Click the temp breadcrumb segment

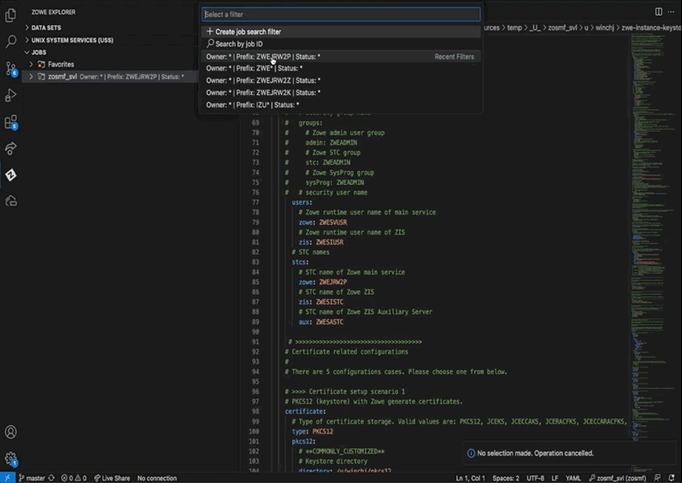514,27
